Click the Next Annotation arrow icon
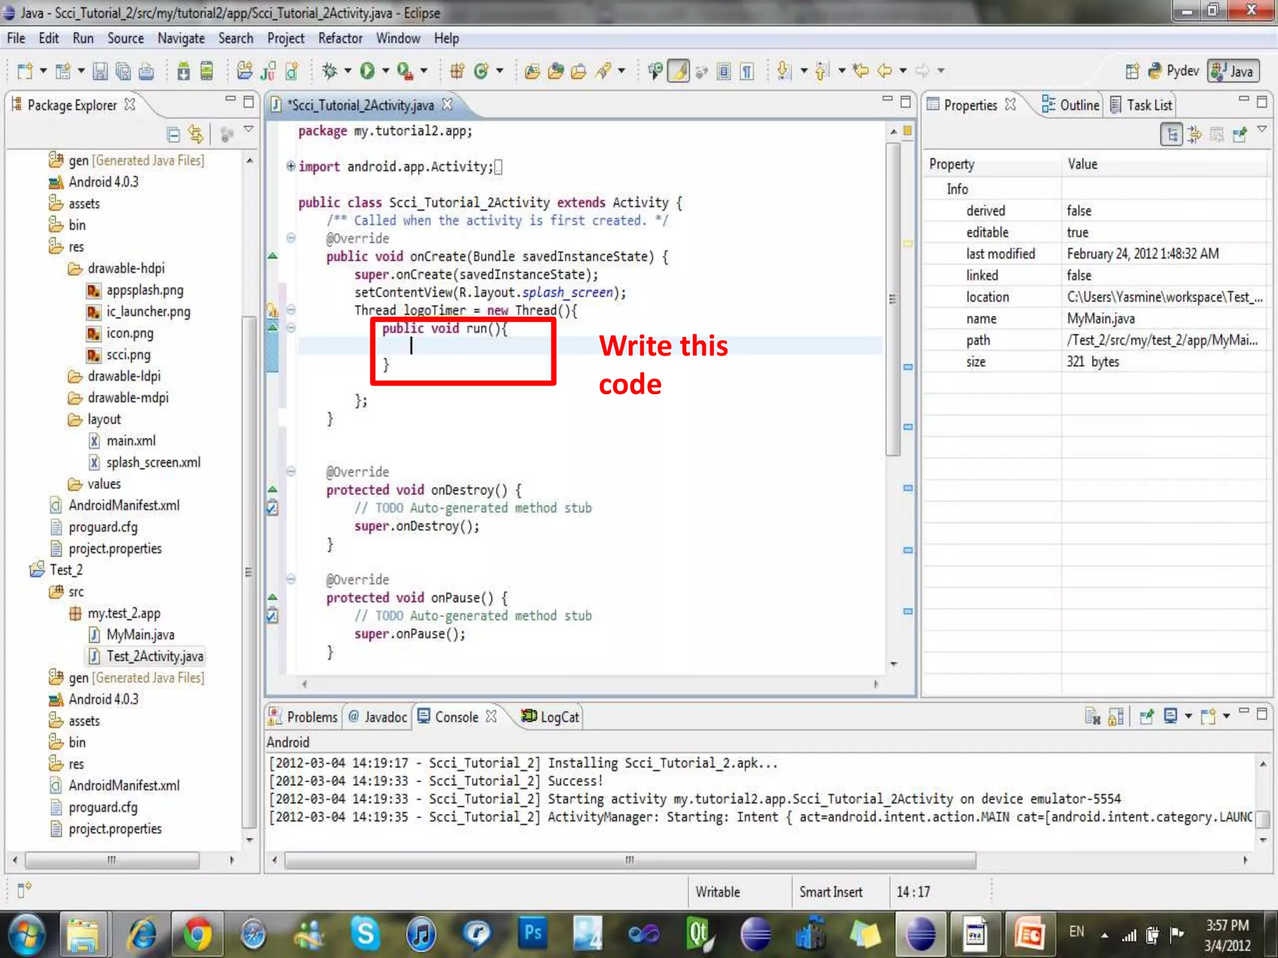This screenshot has width=1278, height=958. pyautogui.click(x=784, y=71)
